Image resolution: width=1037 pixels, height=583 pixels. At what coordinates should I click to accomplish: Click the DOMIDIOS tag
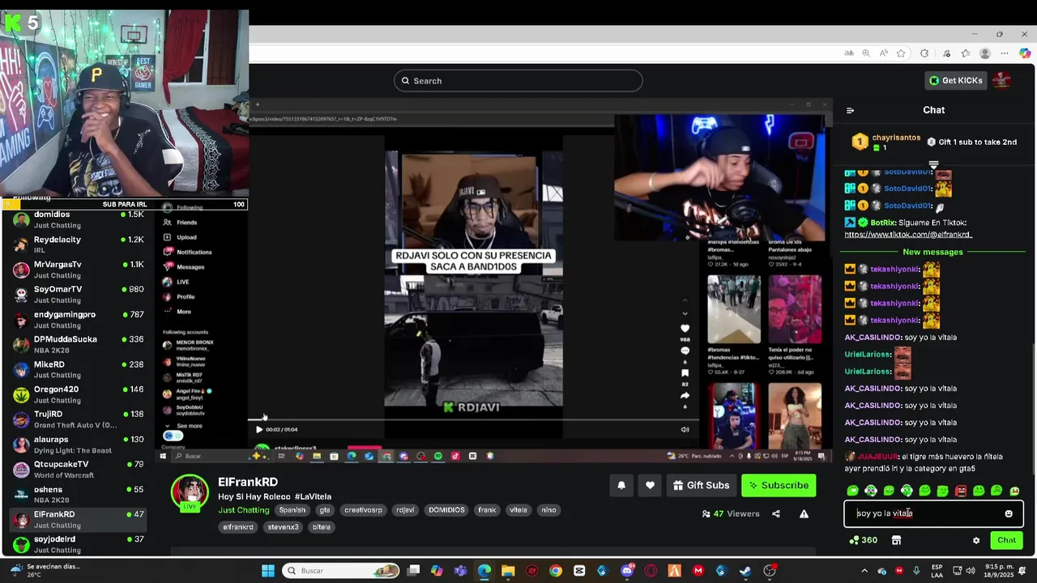tap(446, 510)
